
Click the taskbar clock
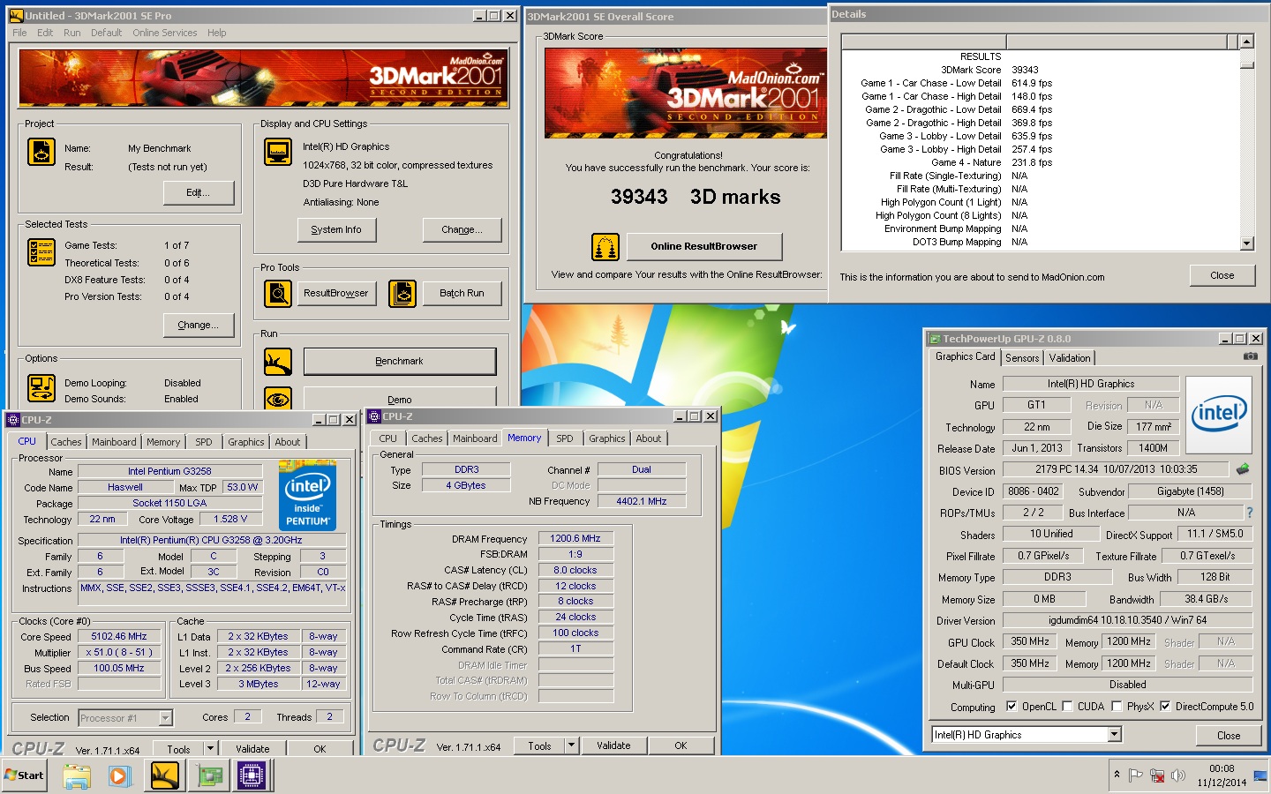pos(1222,775)
